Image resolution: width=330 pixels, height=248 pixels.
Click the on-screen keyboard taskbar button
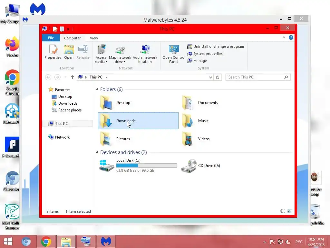click(x=86, y=242)
